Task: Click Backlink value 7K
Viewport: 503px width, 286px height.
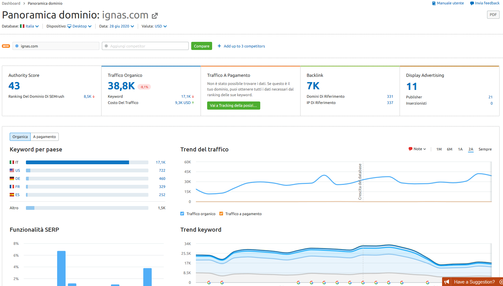Action: [313, 86]
